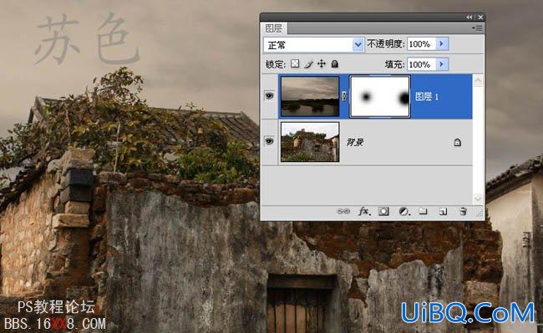Image resolution: width=543 pixels, height=333 pixels.
Task: Open the fx layer style menu
Action: [x=364, y=211]
